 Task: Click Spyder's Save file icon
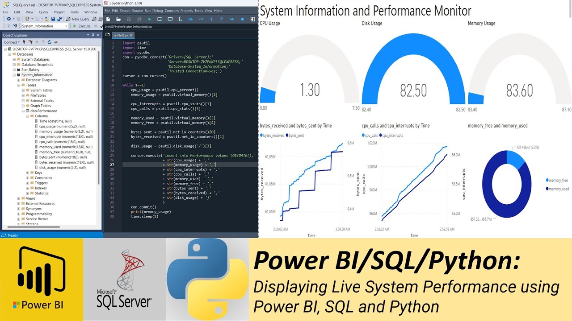point(129,19)
